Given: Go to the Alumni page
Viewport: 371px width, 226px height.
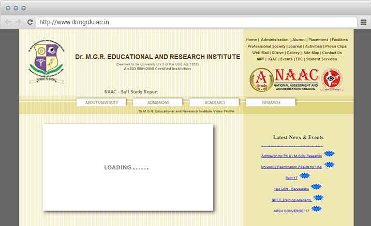Looking at the screenshot, I should (x=299, y=40).
